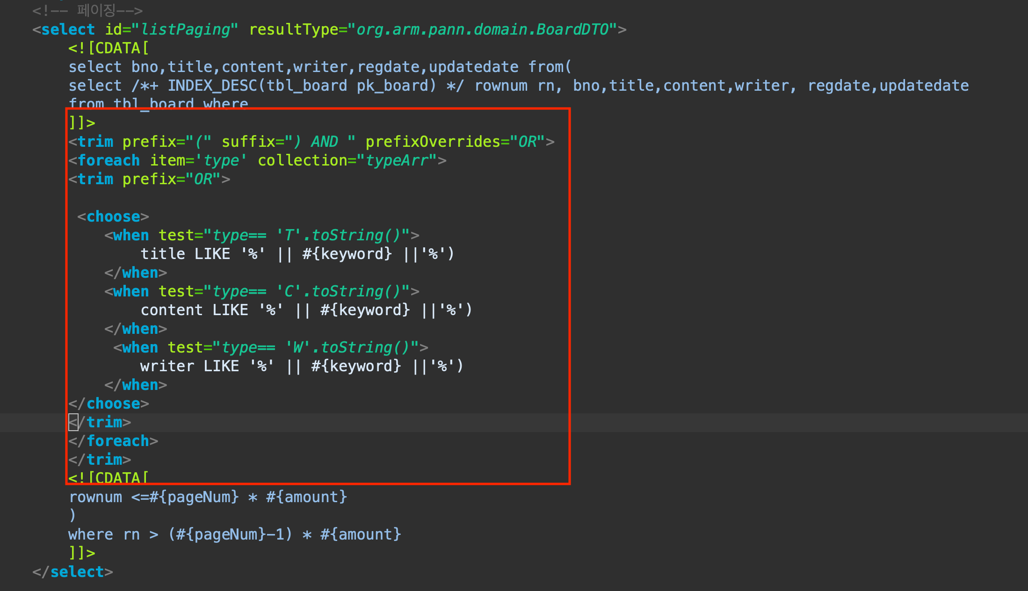
Task: Click the rownum pageNum amount line
Action: [x=208, y=497]
